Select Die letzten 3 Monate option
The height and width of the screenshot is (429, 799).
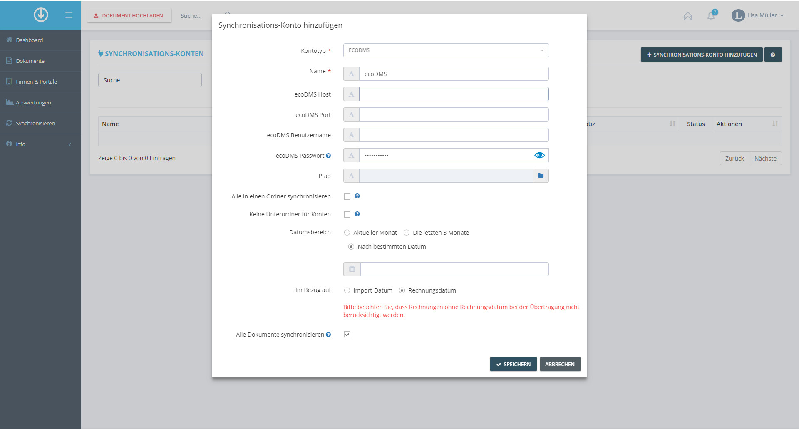point(407,233)
